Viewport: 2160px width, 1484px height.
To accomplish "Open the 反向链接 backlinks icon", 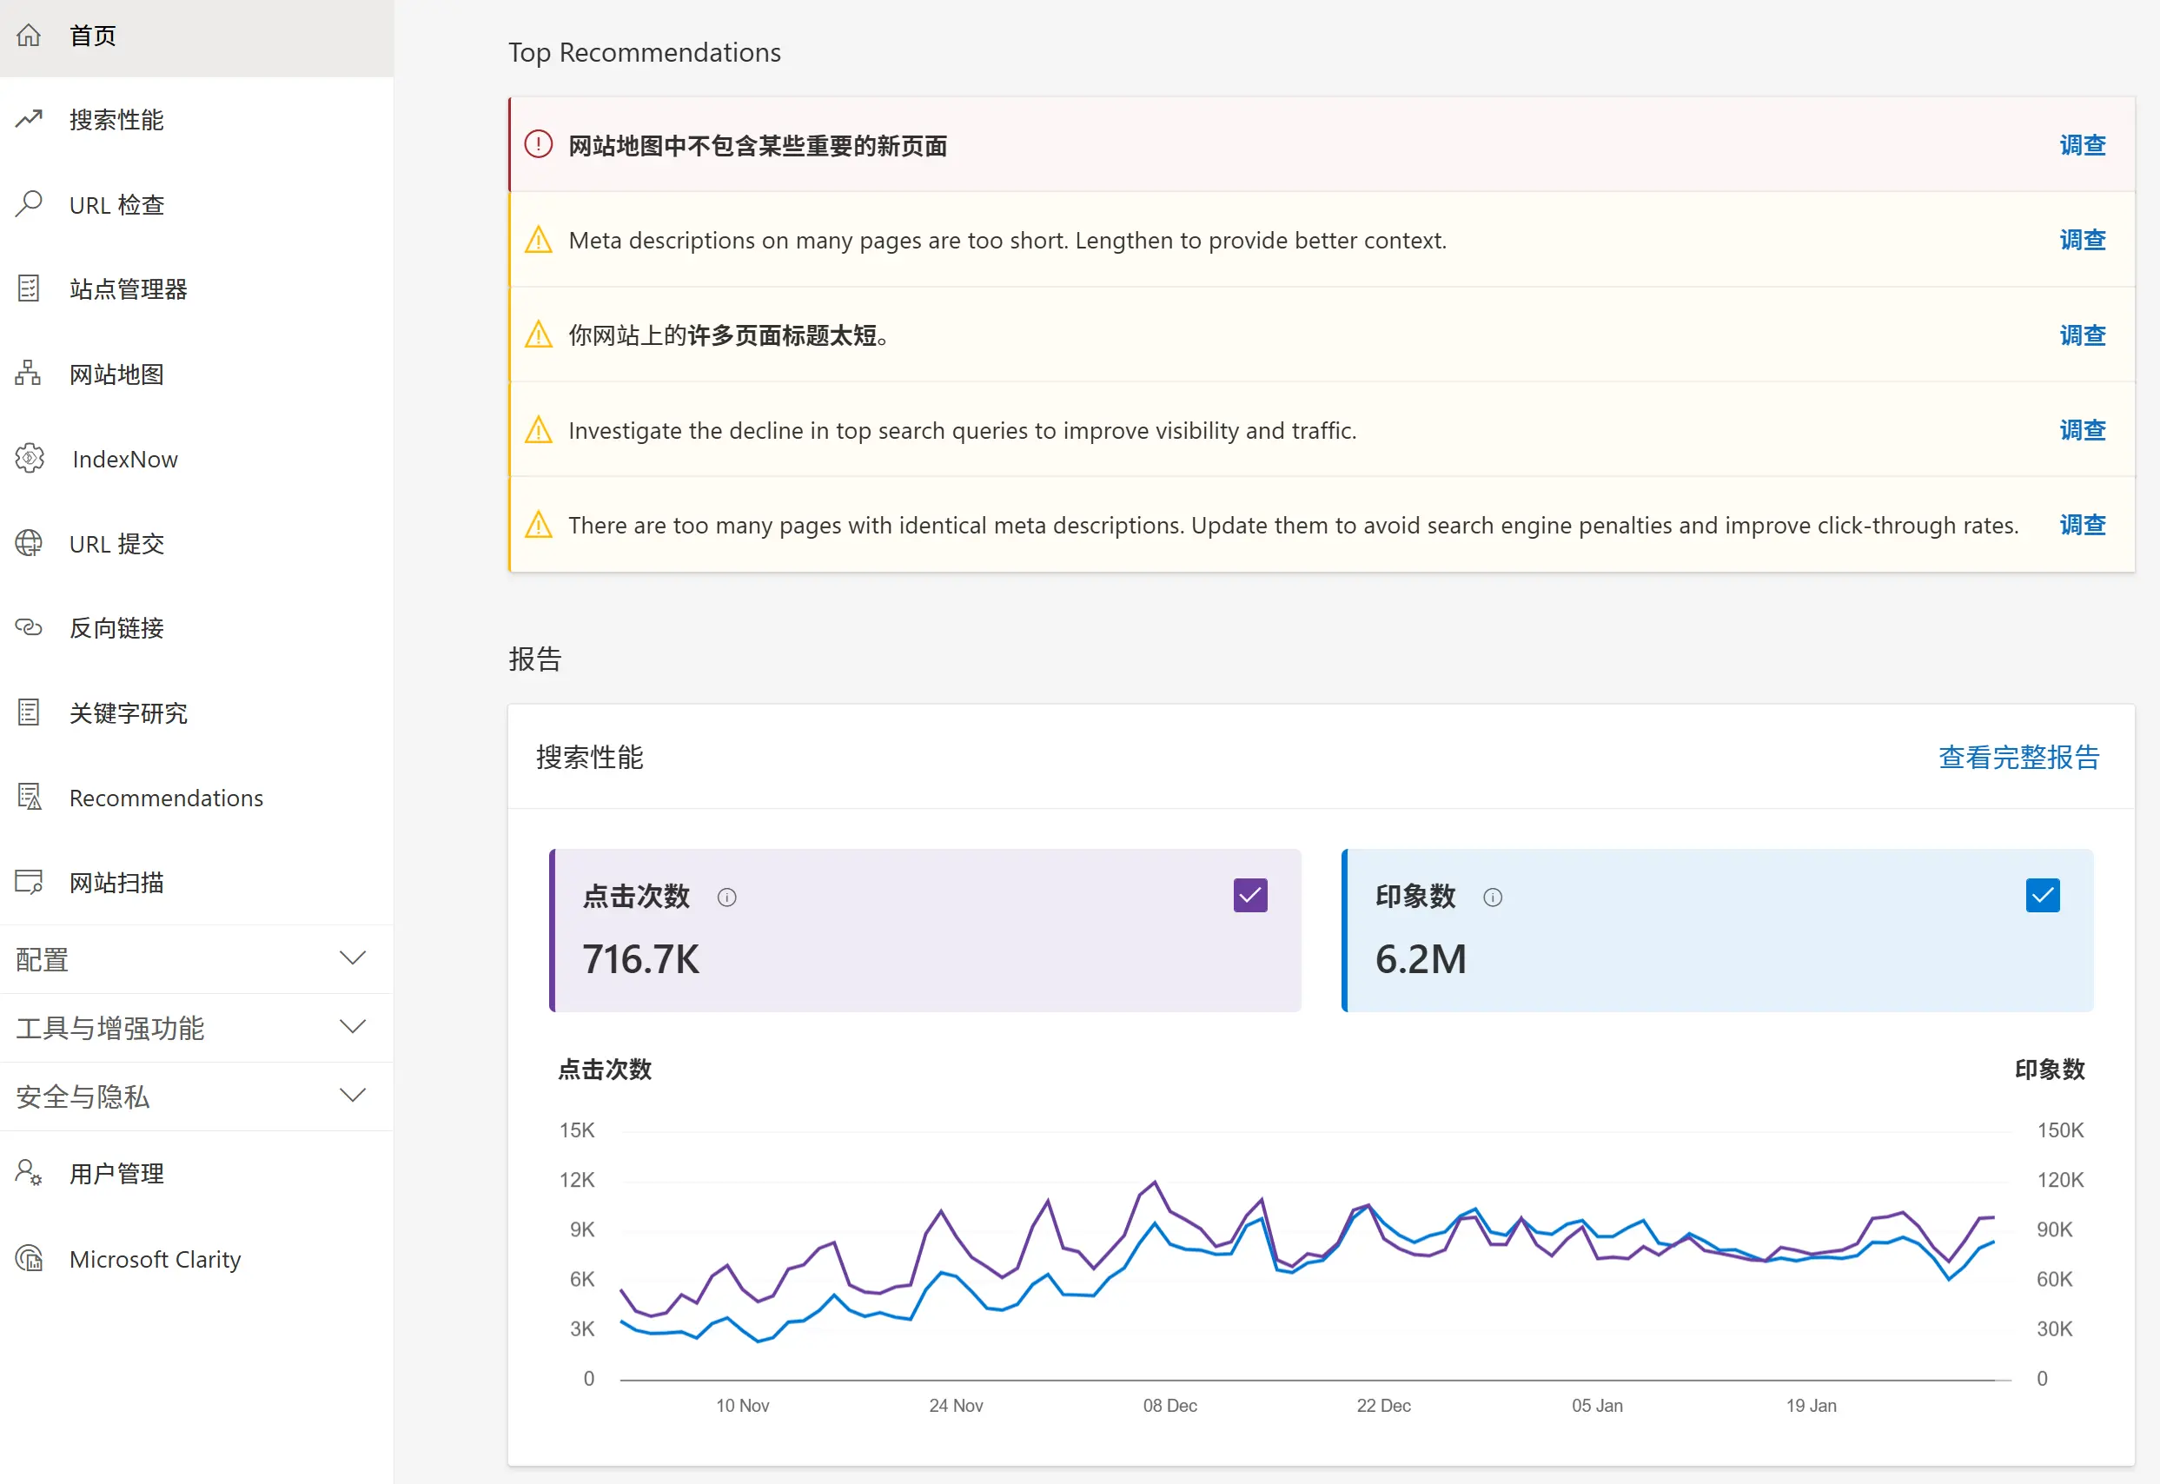I will [x=29, y=627].
